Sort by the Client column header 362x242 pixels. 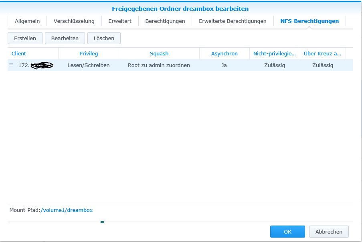(19, 53)
